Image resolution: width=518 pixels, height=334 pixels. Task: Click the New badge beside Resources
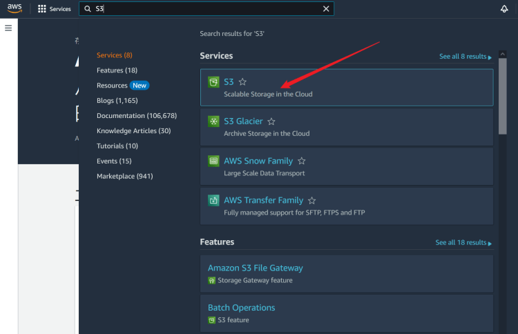click(x=140, y=86)
